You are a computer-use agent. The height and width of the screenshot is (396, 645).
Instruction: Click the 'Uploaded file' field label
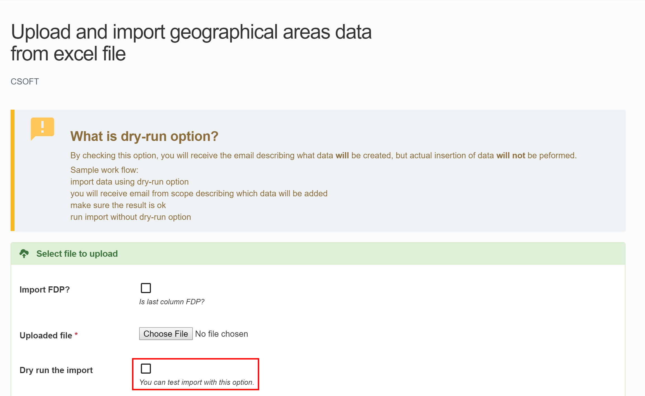click(46, 335)
